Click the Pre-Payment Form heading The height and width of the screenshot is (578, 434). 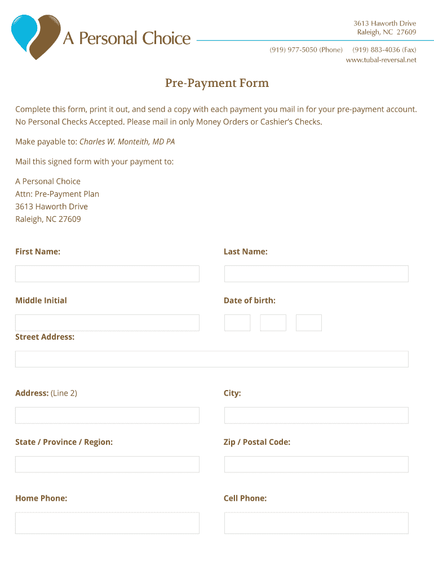[217, 84]
